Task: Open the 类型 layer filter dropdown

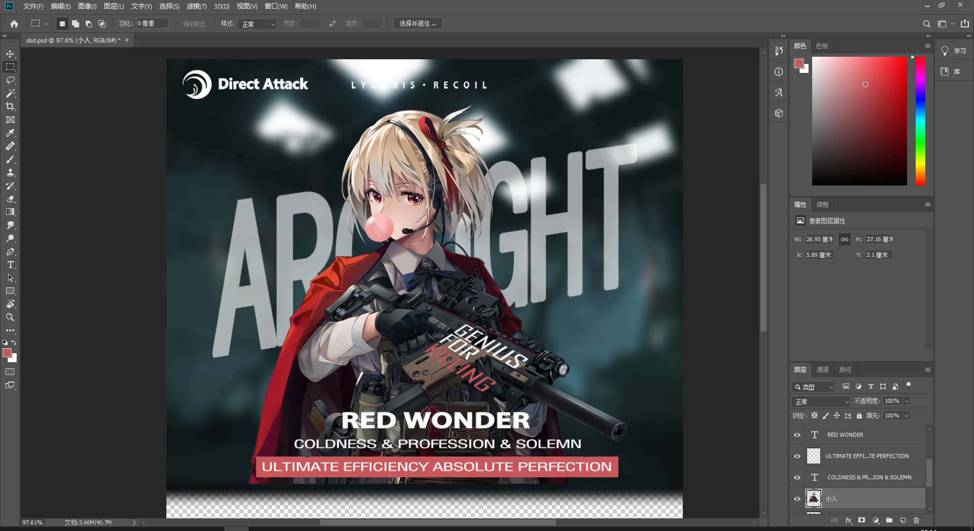Action: [x=813, y=387]
